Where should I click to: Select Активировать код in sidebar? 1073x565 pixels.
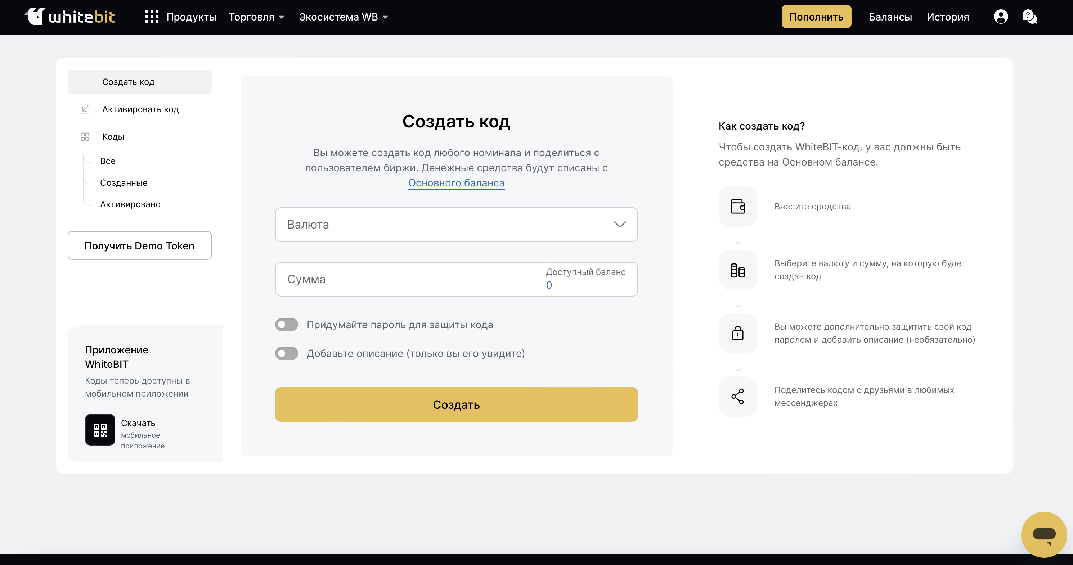coord(140,109)
